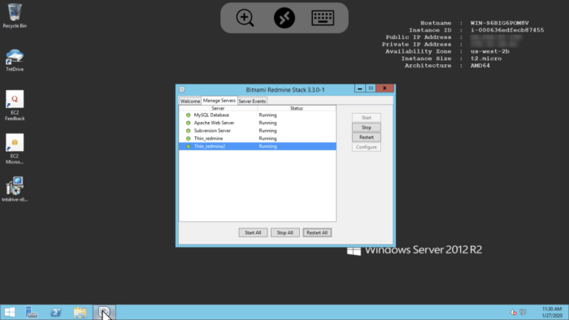Viewport: 569px width, 320px height.
Task: Click the green status icon for Apache Web Server
Action: [x=188, y=123]
